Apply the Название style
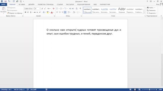163x91 pixels. pos(122,10)
